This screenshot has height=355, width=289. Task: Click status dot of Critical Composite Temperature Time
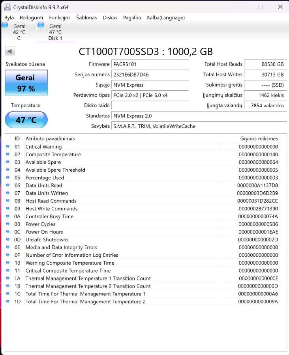(x=8, y=270)
